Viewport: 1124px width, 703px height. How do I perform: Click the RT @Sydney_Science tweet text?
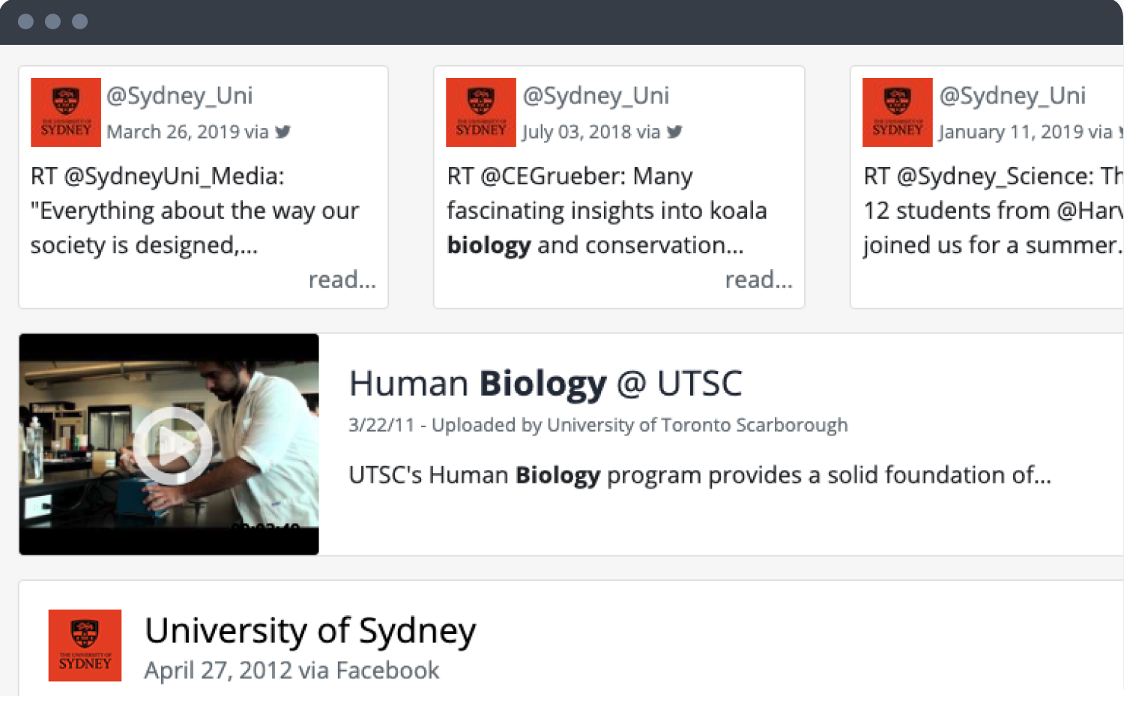tap(993, 211)
